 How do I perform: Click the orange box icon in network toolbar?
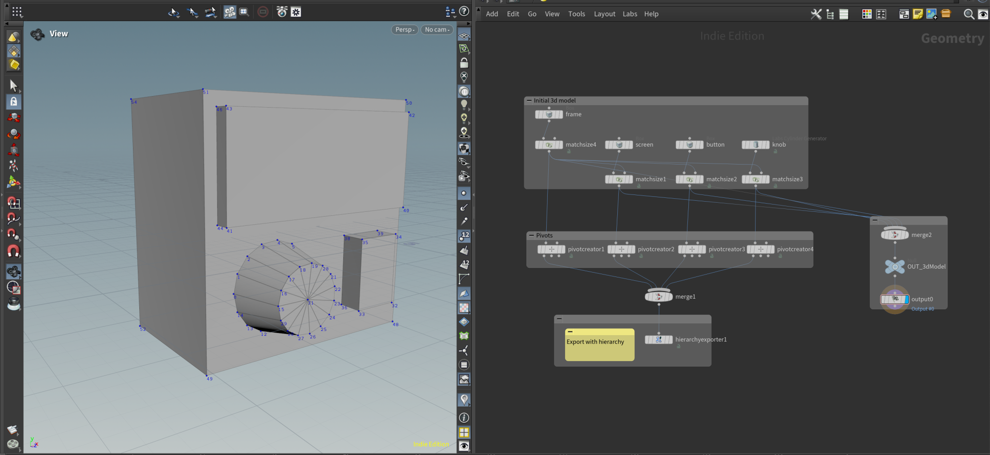pyautogui.click(x=946, y=14)
